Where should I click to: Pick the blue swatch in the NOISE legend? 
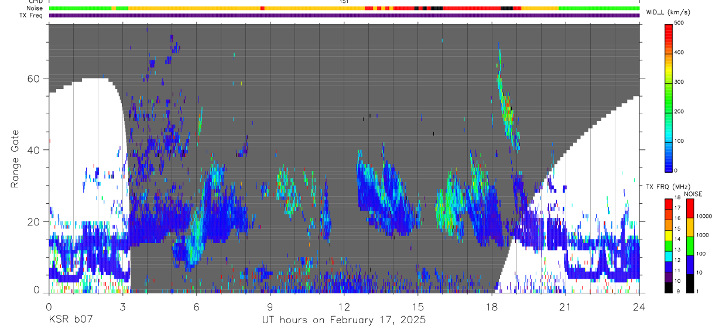point(691,263)
